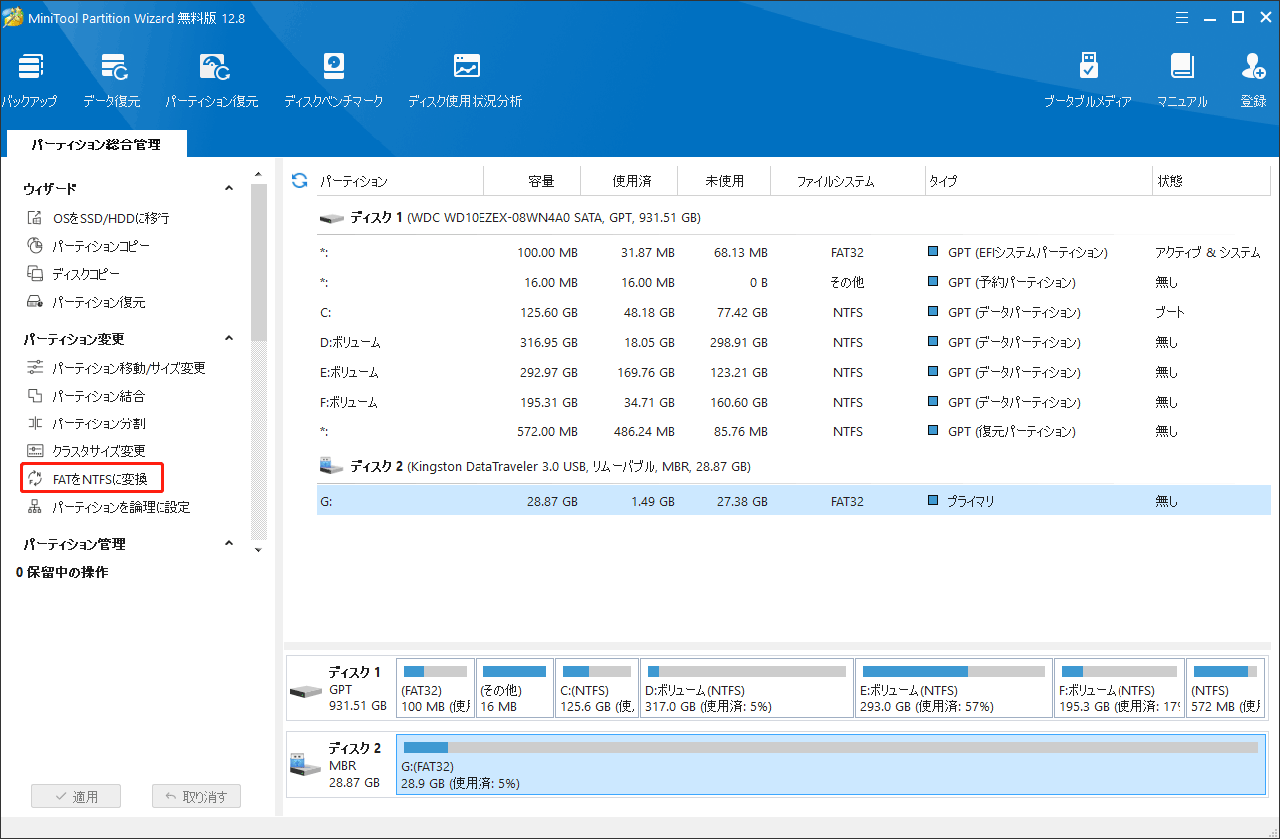Choose パーティション結合 in the sidebar

click(x=86, y=396)
